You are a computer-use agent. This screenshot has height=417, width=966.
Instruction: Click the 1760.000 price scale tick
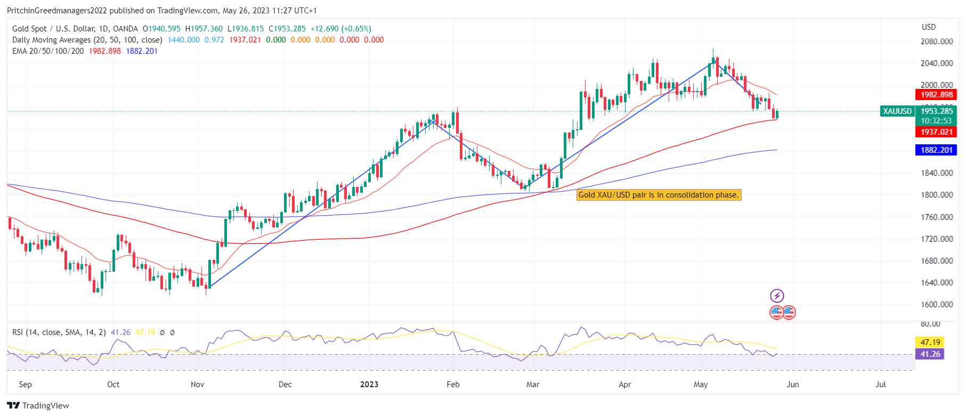point(937,217)
